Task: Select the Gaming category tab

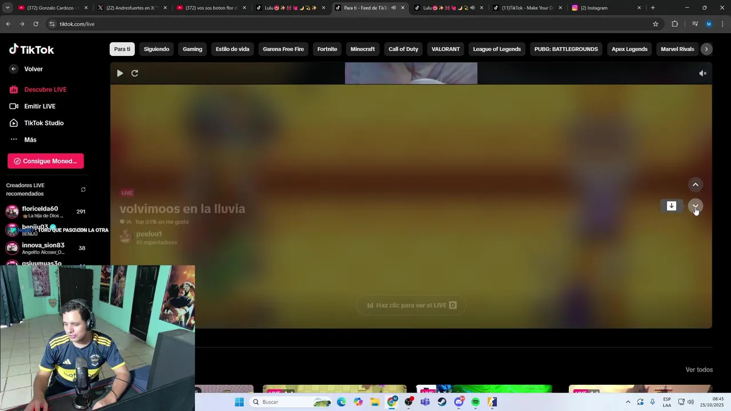Action: click(192, 49)
